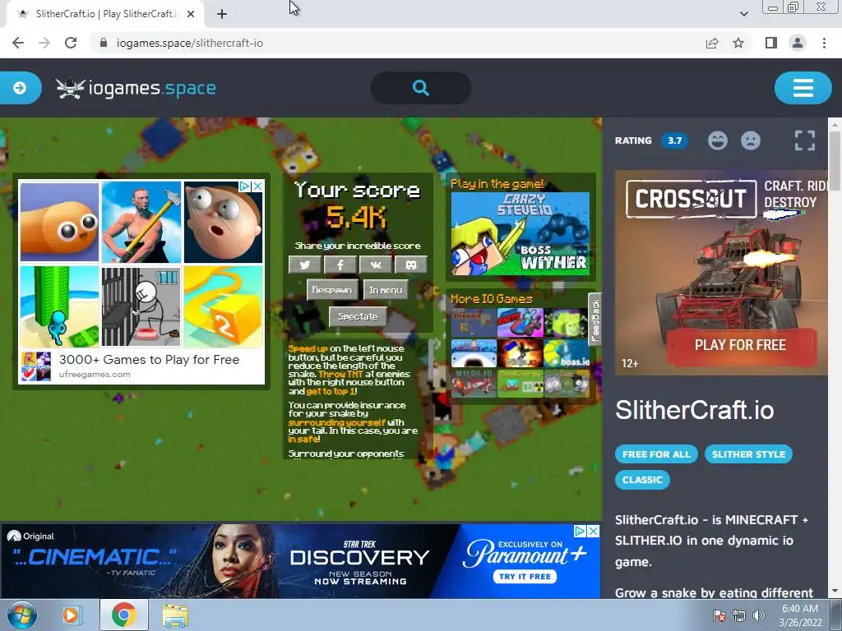Share score on Discord
Image resolution: width=842 pixels, height=631 pixels.
coord(411,265)
